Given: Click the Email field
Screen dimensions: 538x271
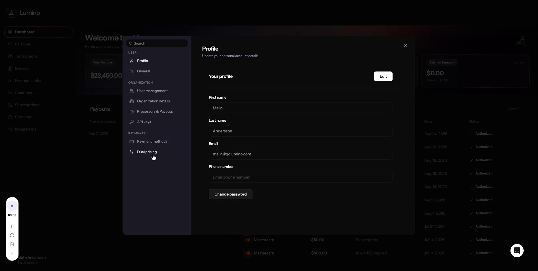Looking at the screenshot, I should tap(300, 154).
